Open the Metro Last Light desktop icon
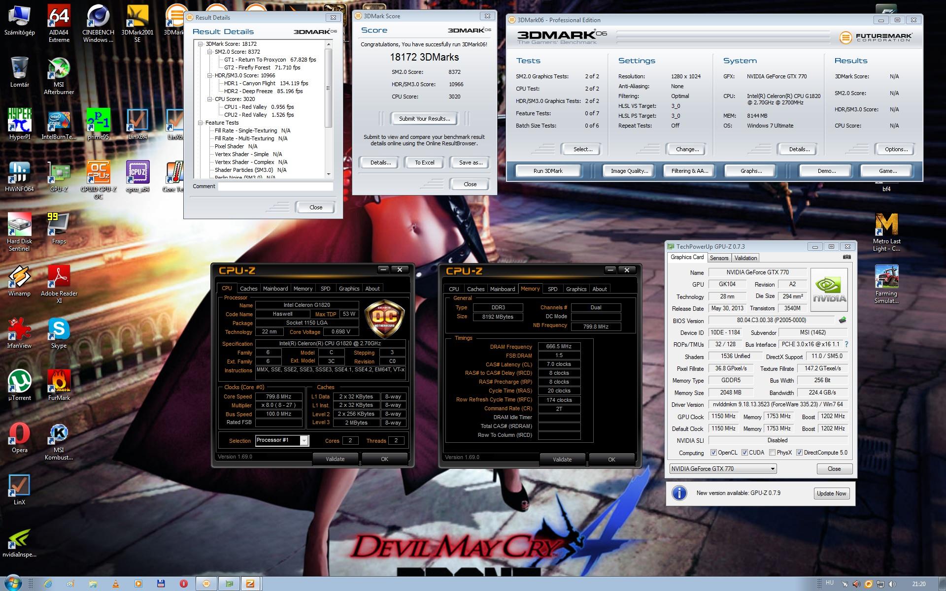 [x=886, y=232]
